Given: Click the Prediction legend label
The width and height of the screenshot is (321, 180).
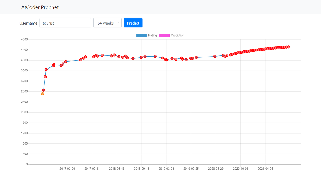Looking at the screenshot, I should (x=178, y=35).
